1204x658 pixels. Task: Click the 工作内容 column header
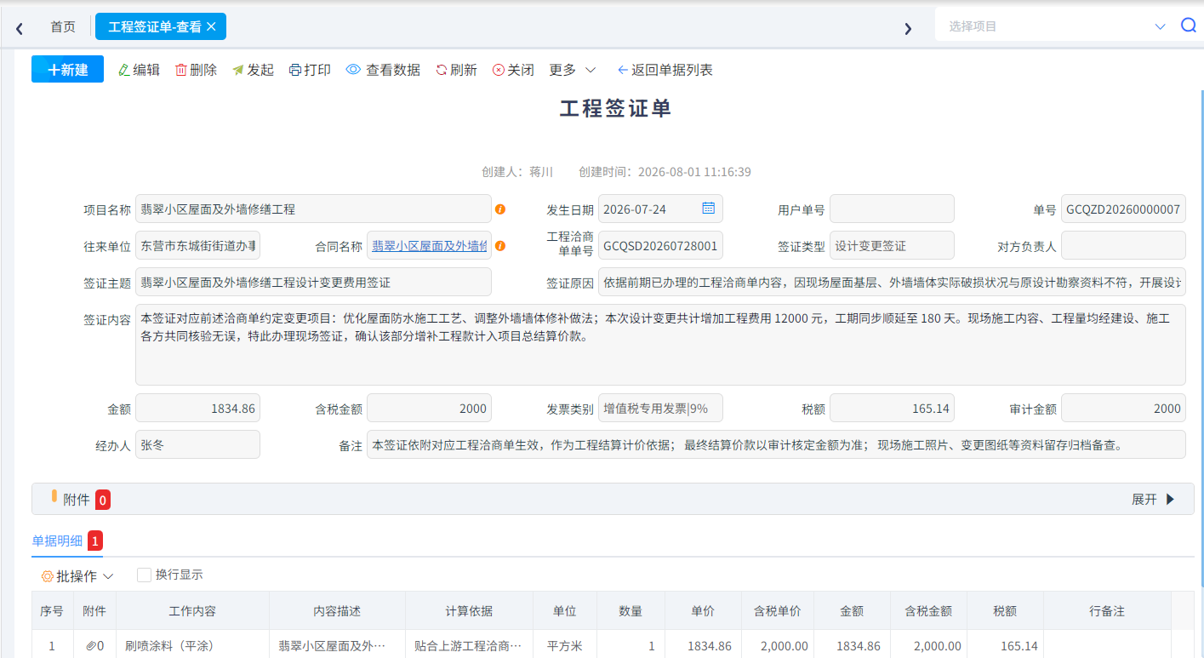click(192, 611)
